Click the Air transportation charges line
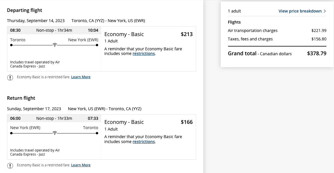This screenshot has height=173, width=334. (277, 31)
